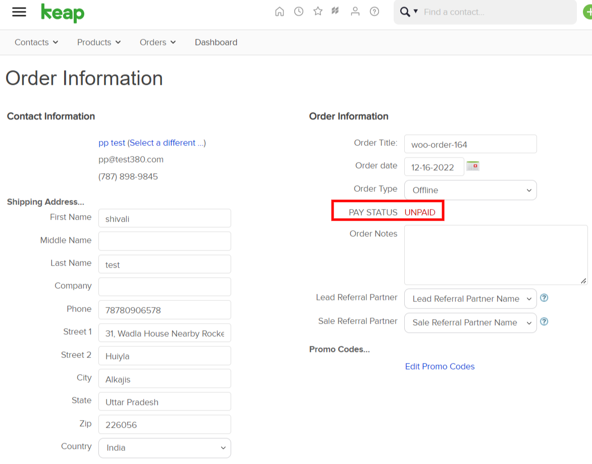Click the home icon in the top bar
592x464 pixels.
coord(280,11)
